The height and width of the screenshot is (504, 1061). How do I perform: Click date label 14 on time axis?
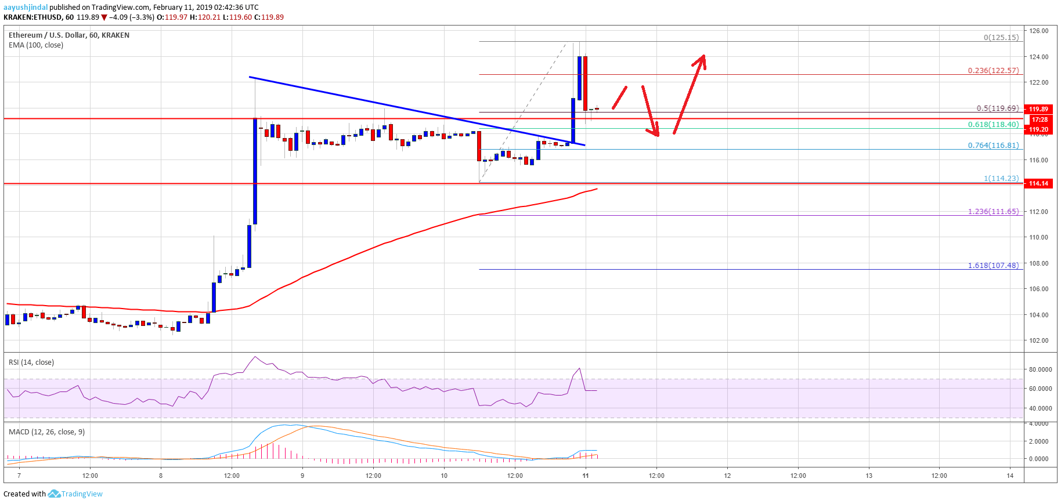[x=1011, y=476]
